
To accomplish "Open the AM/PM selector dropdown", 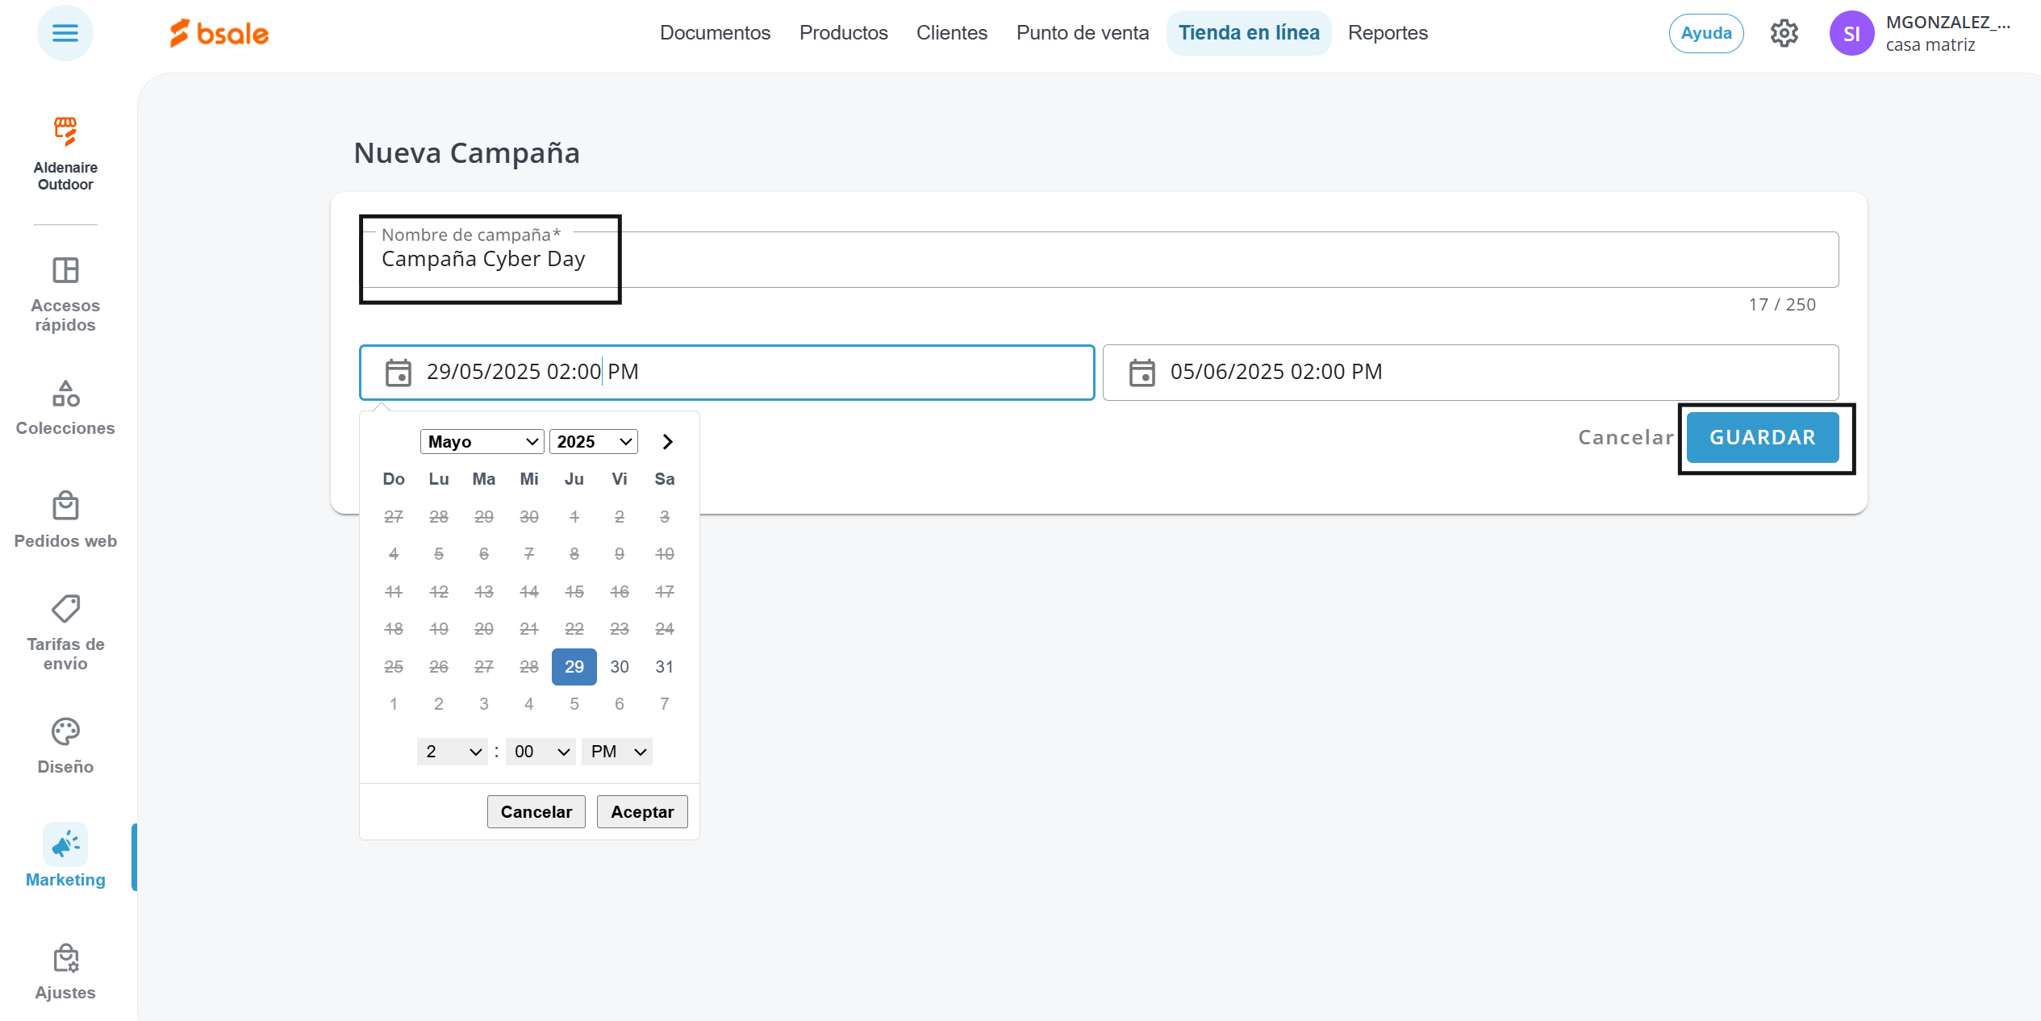I will point(617,752).
